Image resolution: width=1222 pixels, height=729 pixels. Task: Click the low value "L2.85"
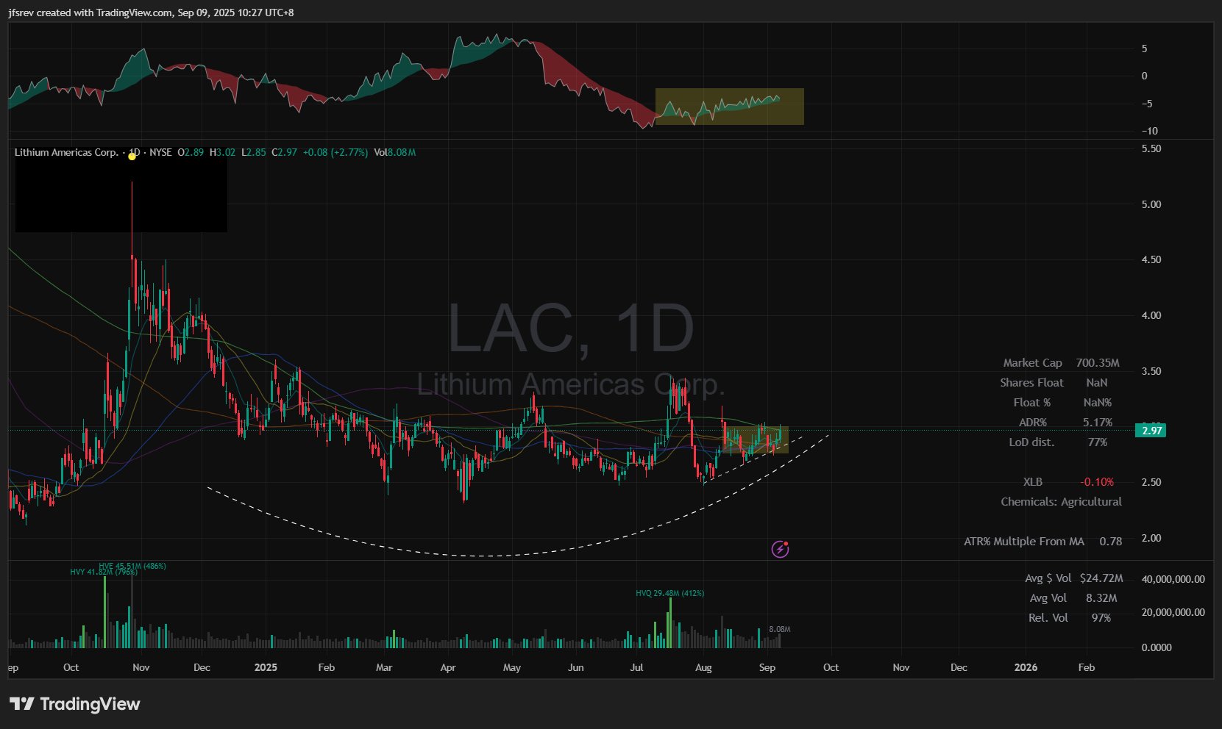coord(253,153)
